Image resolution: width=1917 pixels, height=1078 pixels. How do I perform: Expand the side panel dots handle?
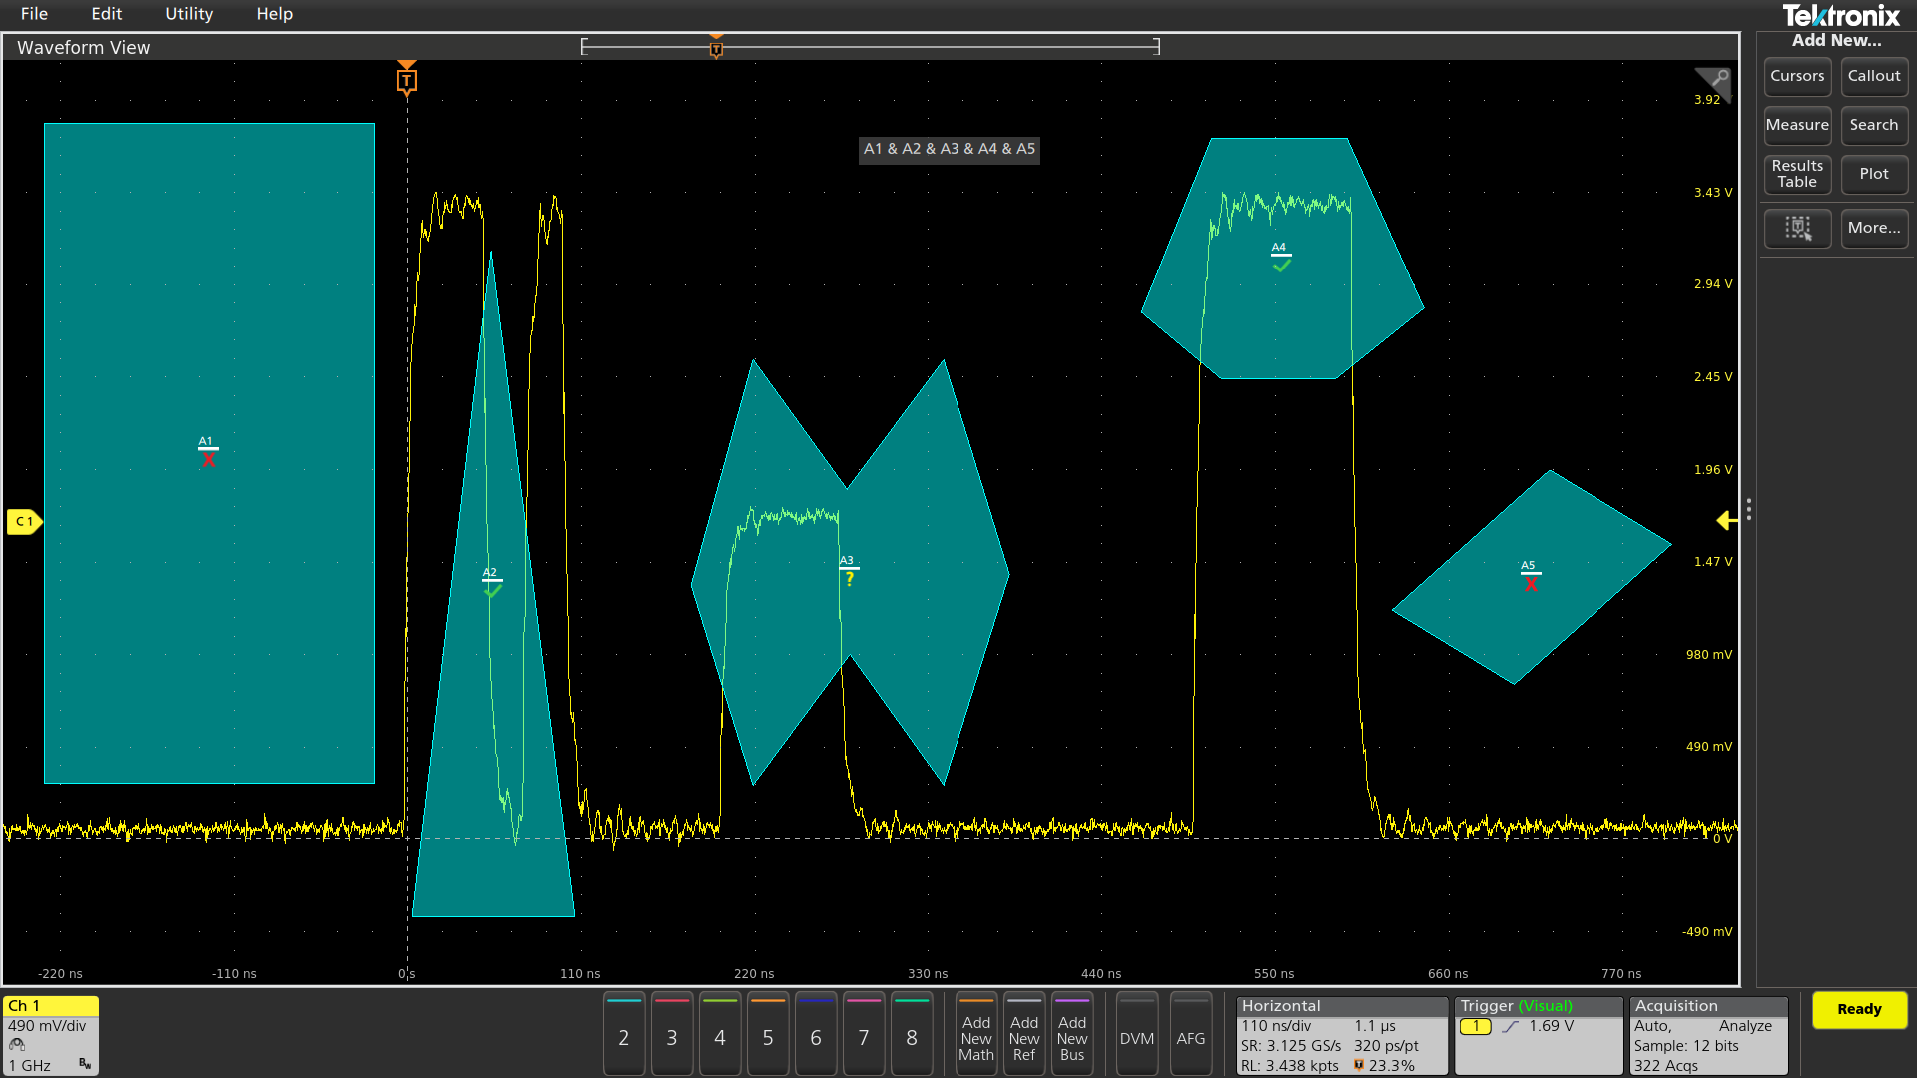[x=1748, y=509]
